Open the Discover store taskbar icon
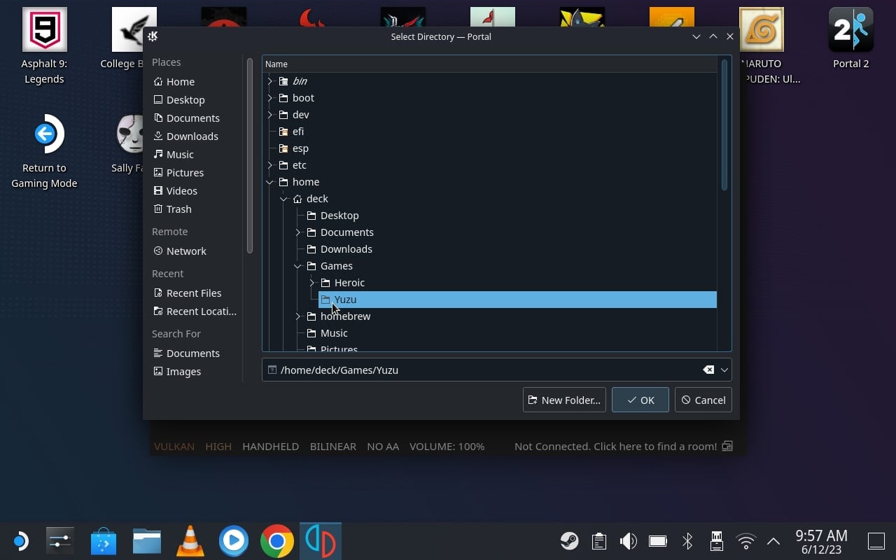 [x=104, y=541]
